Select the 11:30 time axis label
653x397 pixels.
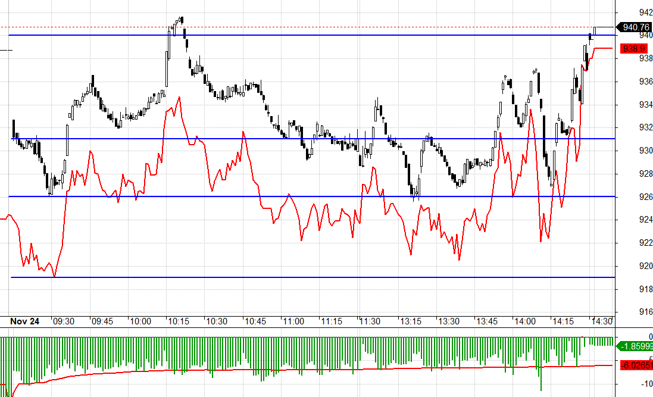[370, 321]
